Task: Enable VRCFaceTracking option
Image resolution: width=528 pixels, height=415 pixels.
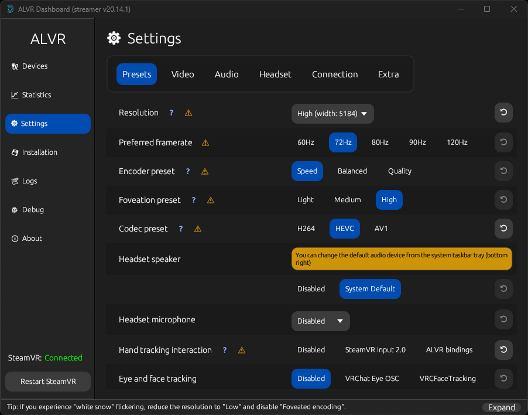Action: (x=448, y=379)
